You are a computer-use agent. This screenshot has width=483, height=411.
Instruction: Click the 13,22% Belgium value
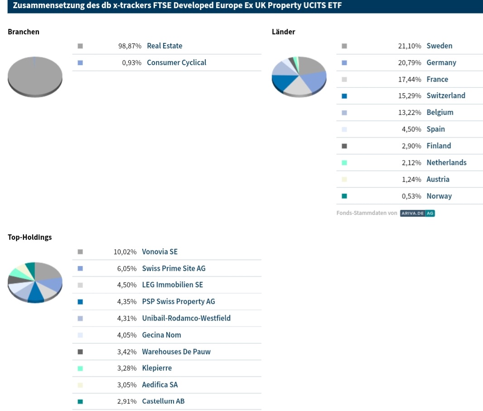click(410, 113)
